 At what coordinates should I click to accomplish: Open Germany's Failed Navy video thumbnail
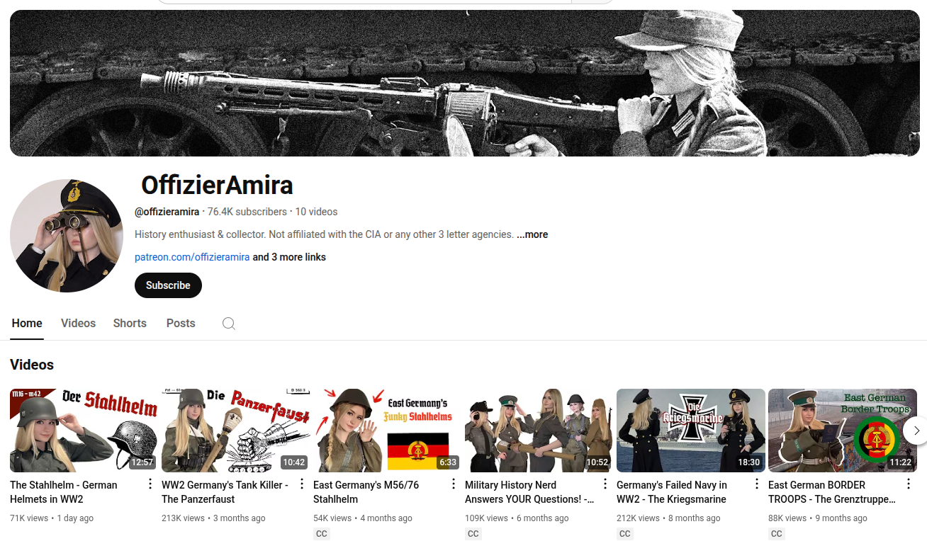pyautogui.click(x=690, y=431)
